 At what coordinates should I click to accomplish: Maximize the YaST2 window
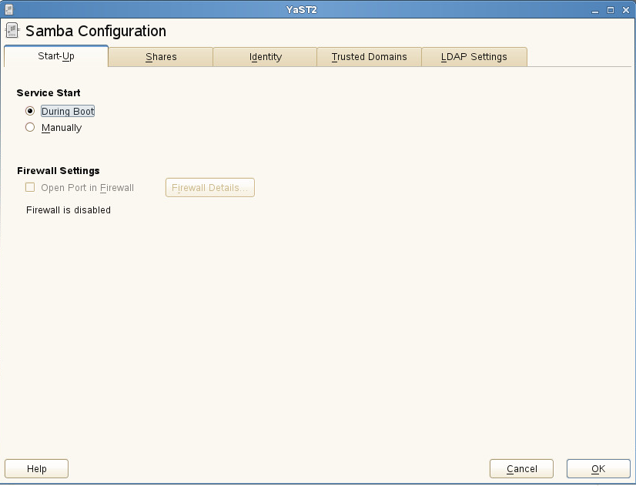tap(611, 10)
